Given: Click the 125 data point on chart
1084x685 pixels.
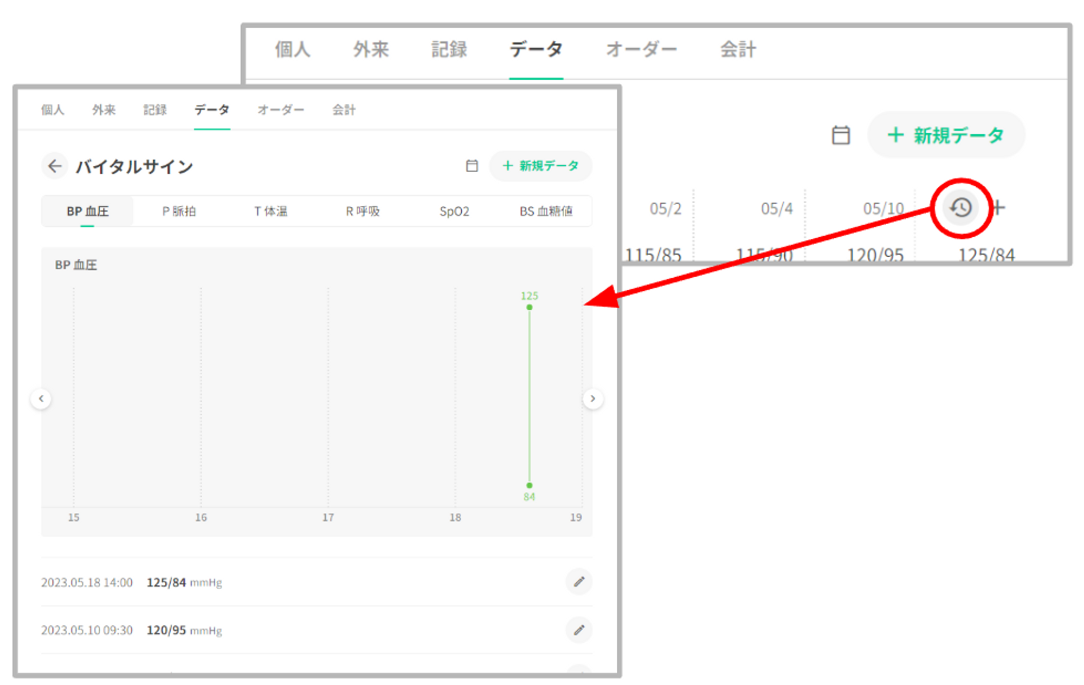Looking at the screenshot, I should click(530, 307).
